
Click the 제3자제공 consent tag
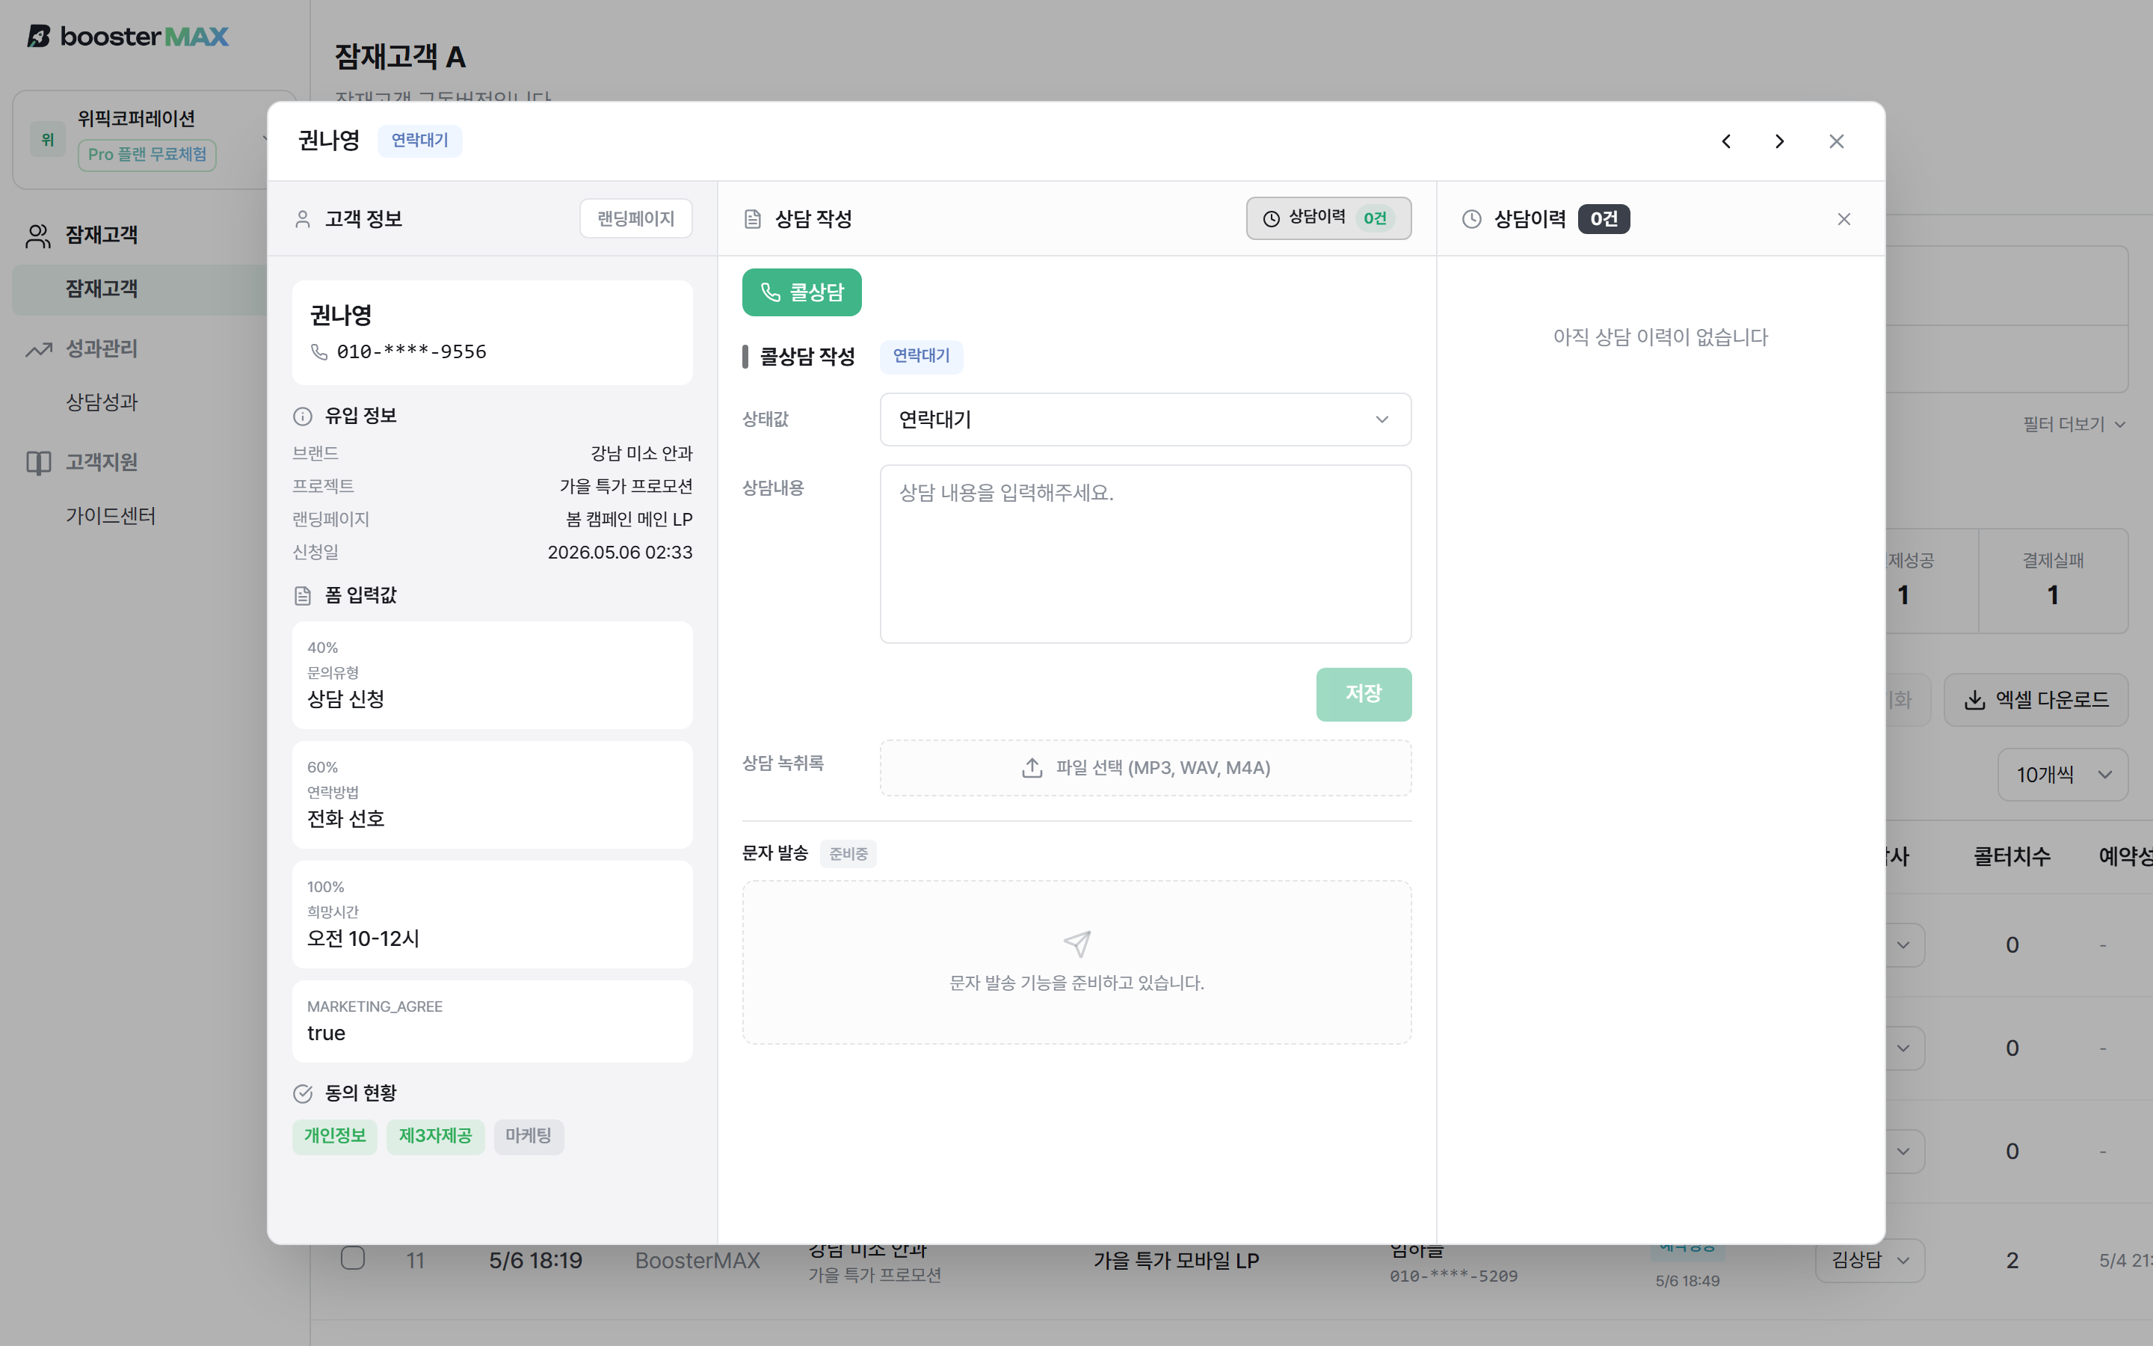(x=435, y=1136)
